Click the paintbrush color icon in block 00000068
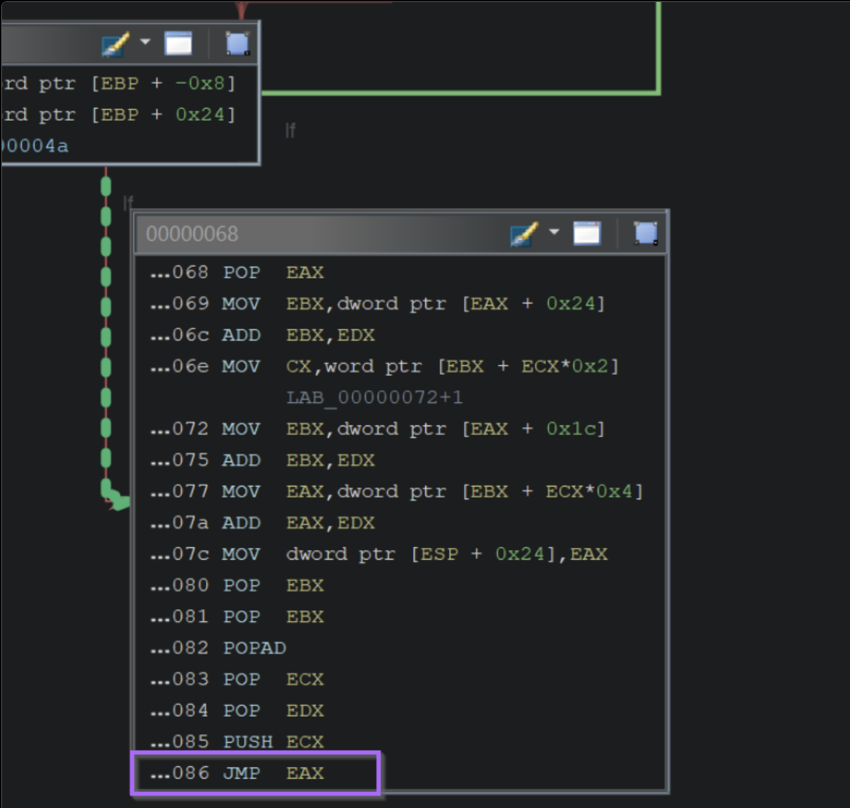850x808 pixels. [524, 233]
